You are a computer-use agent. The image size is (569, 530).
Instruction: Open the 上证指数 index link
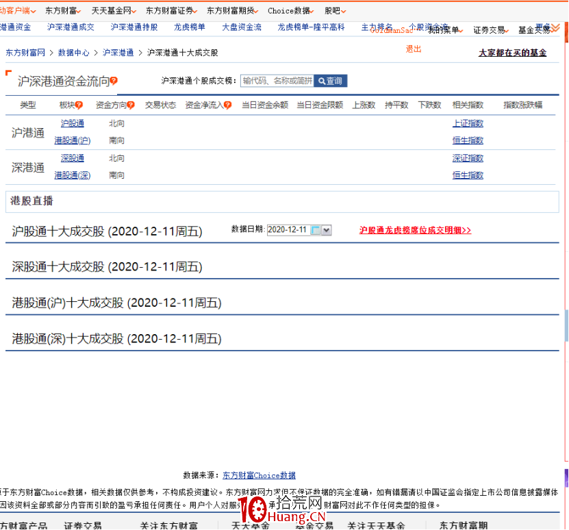[468, 123]
